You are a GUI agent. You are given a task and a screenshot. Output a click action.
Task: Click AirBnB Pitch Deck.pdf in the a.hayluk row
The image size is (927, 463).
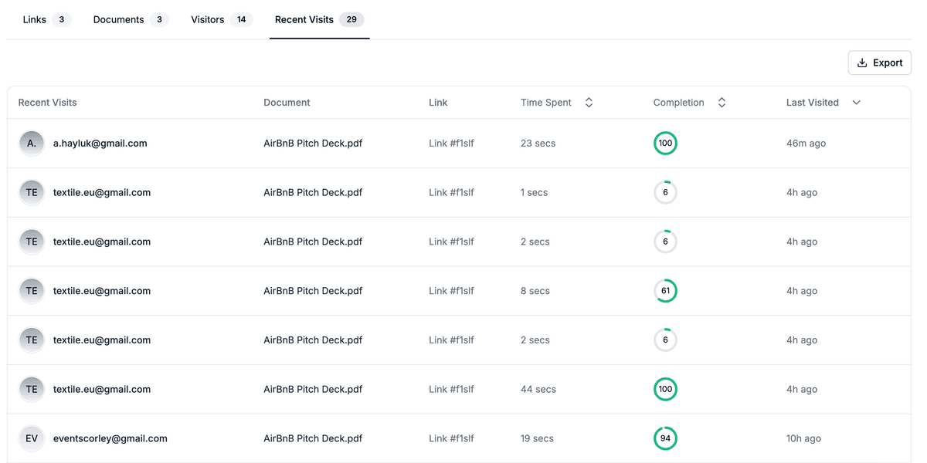click(313, 144)
